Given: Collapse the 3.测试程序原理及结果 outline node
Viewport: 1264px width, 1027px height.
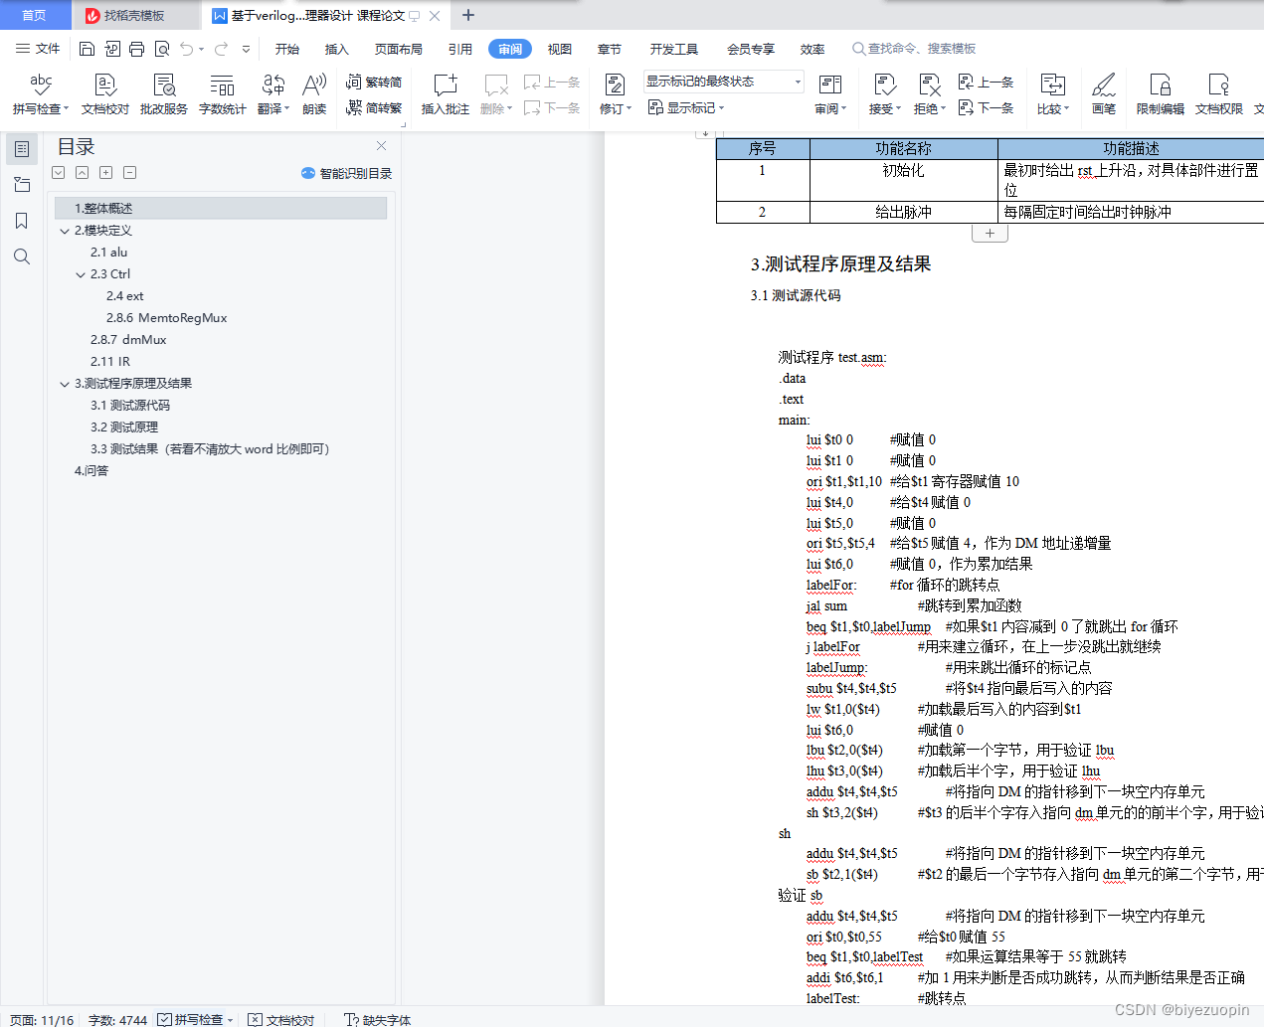Looking at the screenshot, I should point(65,384).
